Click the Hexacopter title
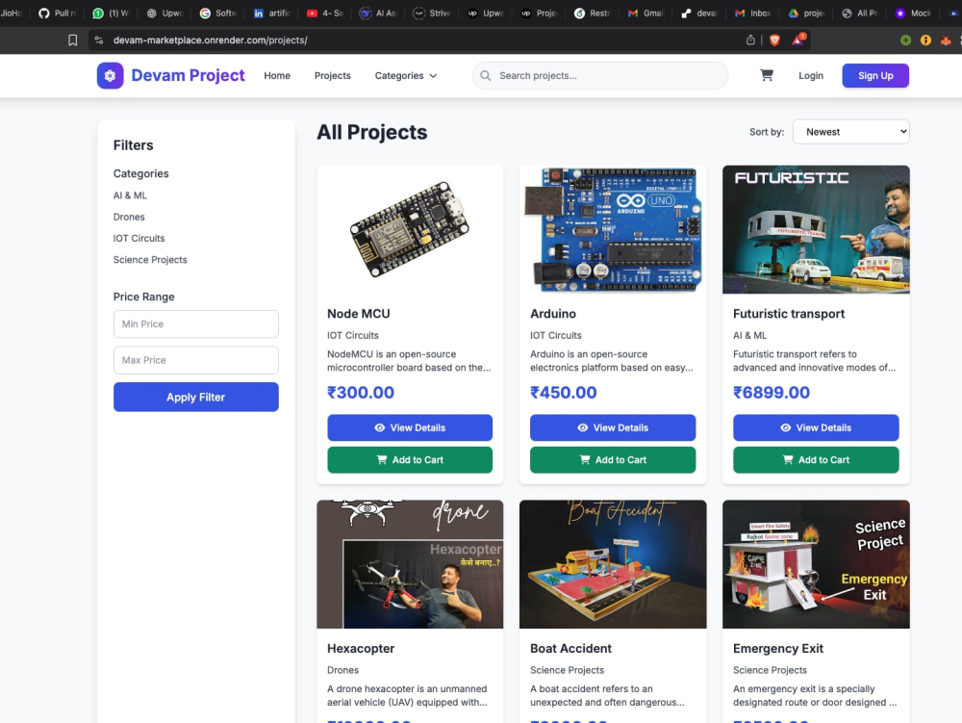962x723 pixels. click(361, 649)
